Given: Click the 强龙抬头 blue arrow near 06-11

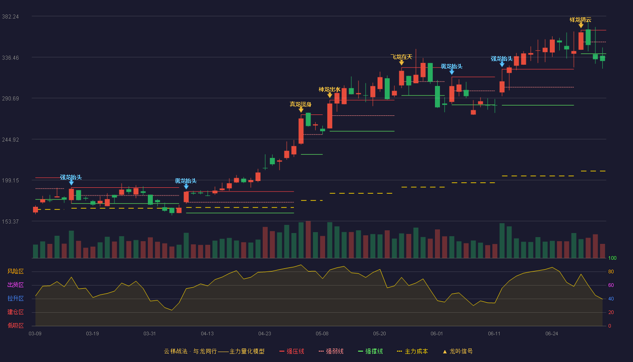Looking at the screenshot, I should (502, 64).
